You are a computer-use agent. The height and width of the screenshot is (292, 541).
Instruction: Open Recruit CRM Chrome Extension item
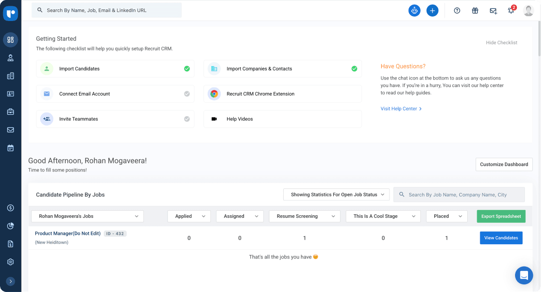click(x=282, y=94)
